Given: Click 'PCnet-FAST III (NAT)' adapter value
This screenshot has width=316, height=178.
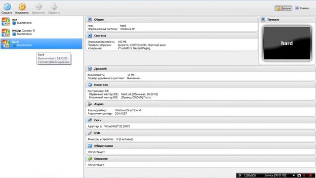Looking at the screenshot, I should (x=117, y=127).
